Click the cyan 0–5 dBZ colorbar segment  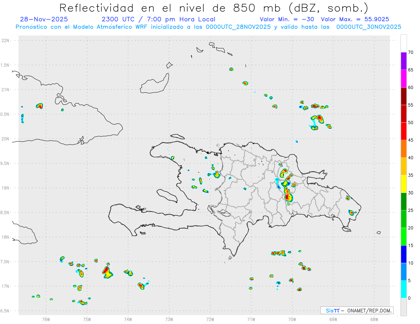pyautogui.click(x=404, y=289)
